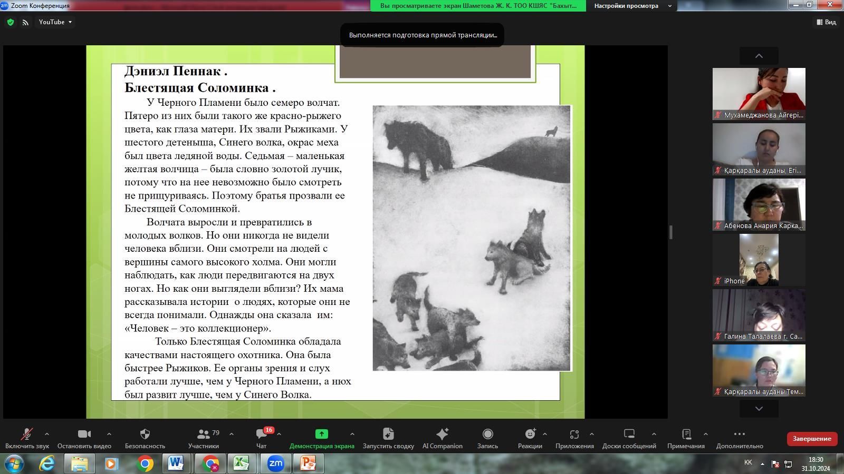Open the More (Дополнительно) menu
Image resolution: width=844 pixels, height=474 pixels.
(739, 434)
